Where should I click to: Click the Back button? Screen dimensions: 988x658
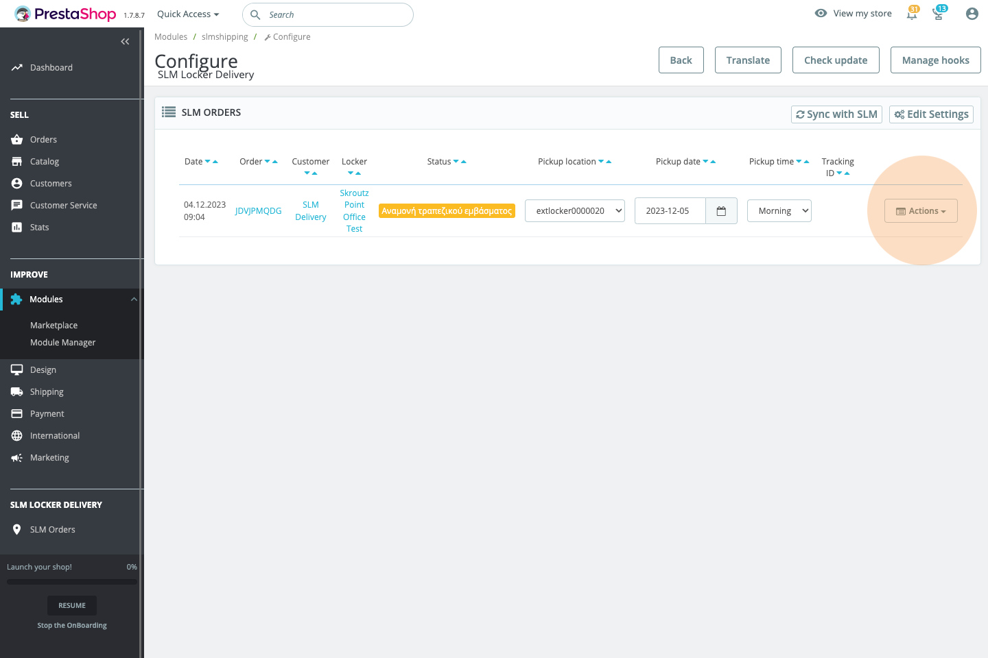click(681, 60)
